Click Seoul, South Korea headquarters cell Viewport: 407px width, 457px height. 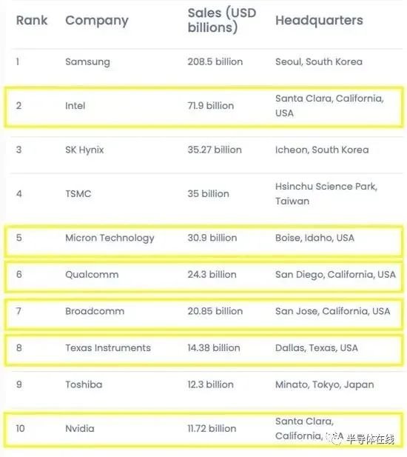pyautogui.click(x=319, y=61)
